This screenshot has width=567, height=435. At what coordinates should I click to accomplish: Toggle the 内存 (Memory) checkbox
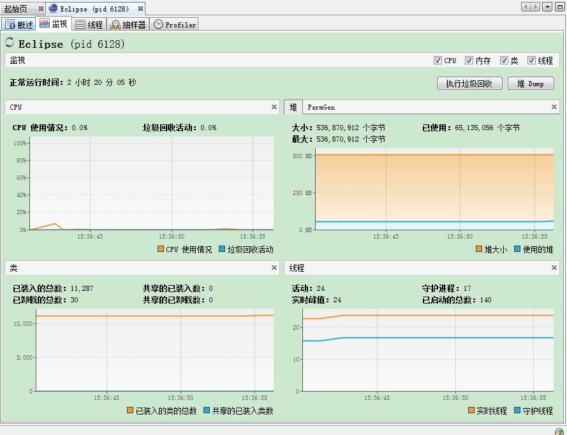(469, 59)
